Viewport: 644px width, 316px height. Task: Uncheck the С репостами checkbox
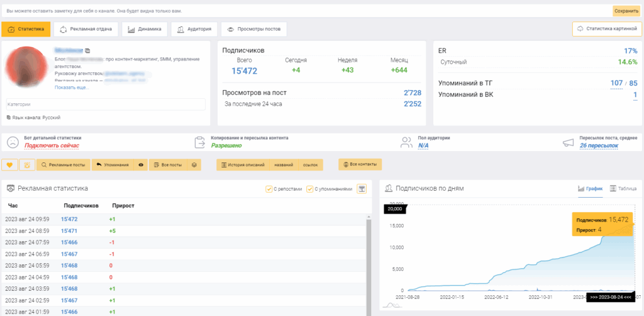[269, 189]
